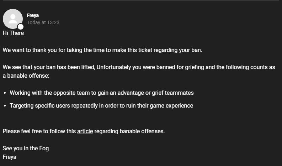Image resolution: width=282 pixels, height=166 pixels.
Task: Select the 'Working with the opposite team' bullet
Action: pos(101,93)
